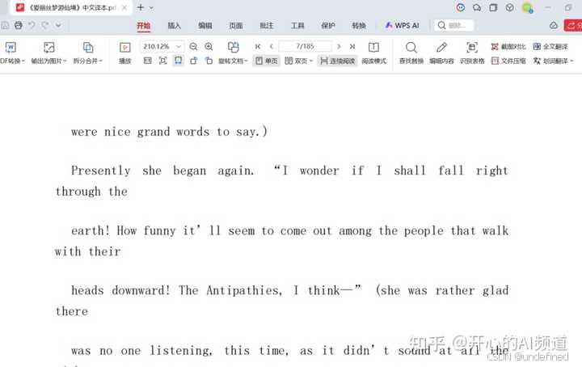Image resolution: width=582 pixels, height=367 pixels.
Task: Open the 拆分合并 split and merge tool
Action: pyautogui.click(x=87, y=53)
